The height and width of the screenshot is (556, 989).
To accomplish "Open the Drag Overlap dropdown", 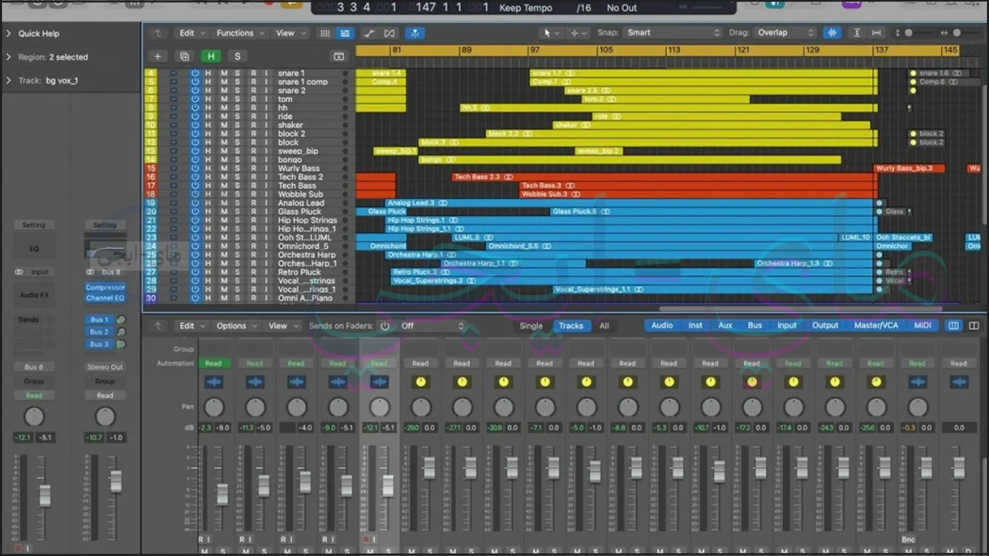I will (785, 32).
